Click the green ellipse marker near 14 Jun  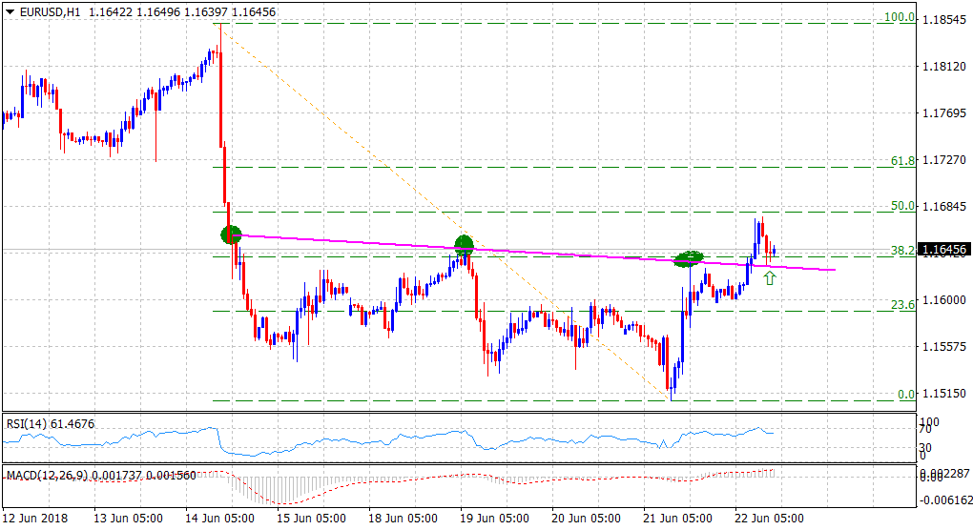[231, 234]
